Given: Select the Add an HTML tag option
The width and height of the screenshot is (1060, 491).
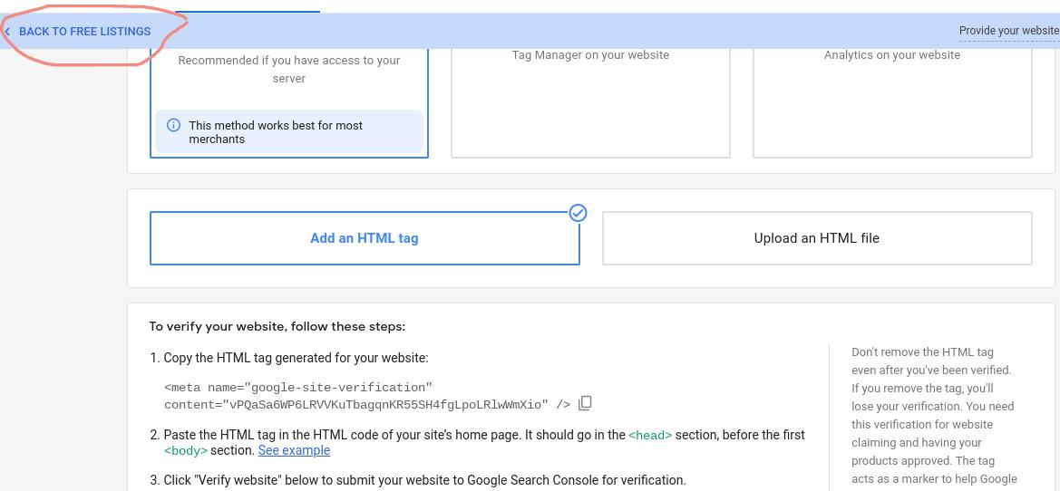Looking at the screenshot, I should click(364, 238).
